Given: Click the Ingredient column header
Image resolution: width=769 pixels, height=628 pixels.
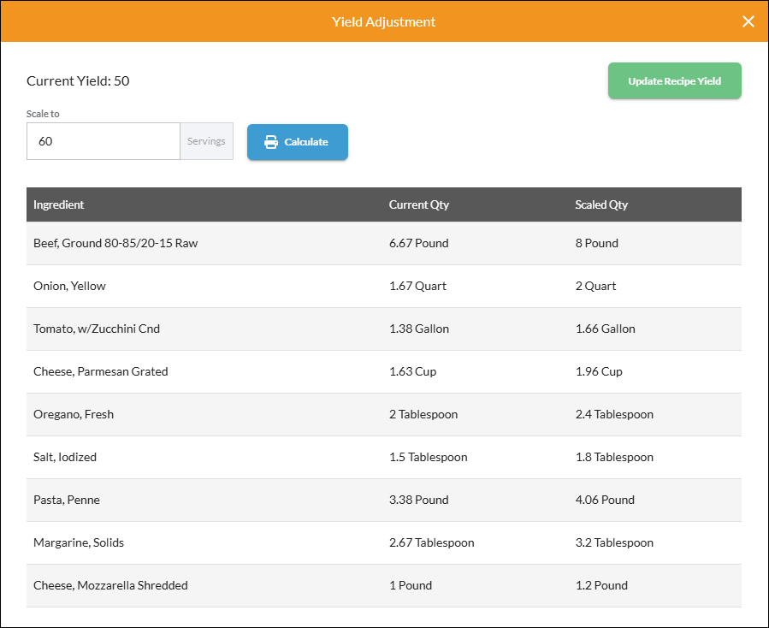Looking at the screenshot, I should pos(58,204).
